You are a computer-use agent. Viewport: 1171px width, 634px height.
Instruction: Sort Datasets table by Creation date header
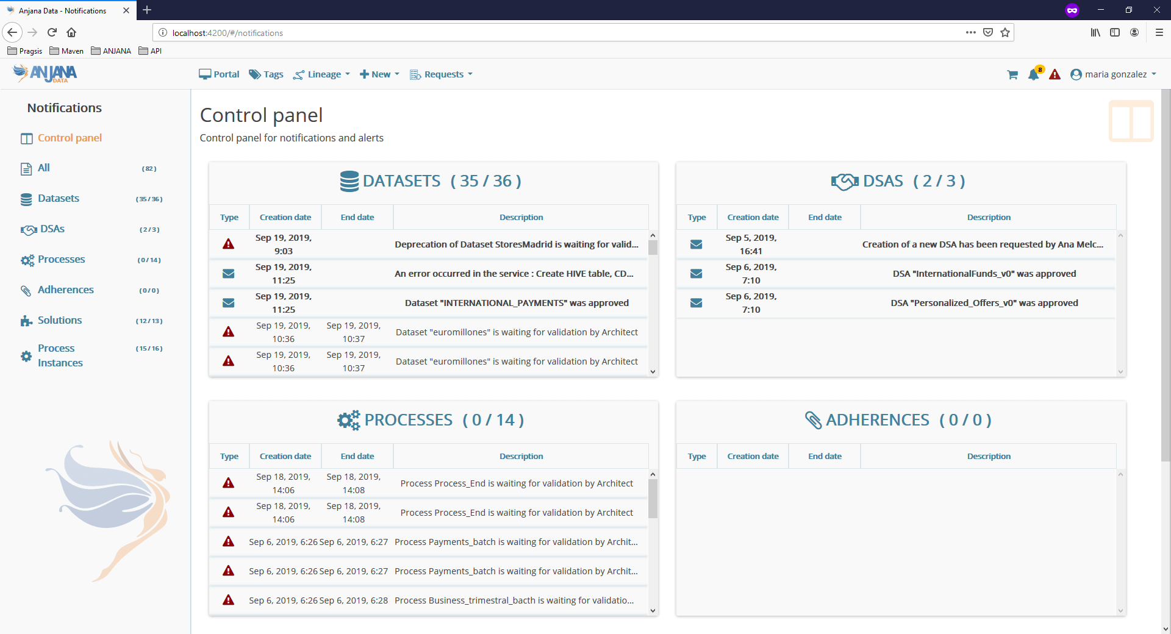285,217
